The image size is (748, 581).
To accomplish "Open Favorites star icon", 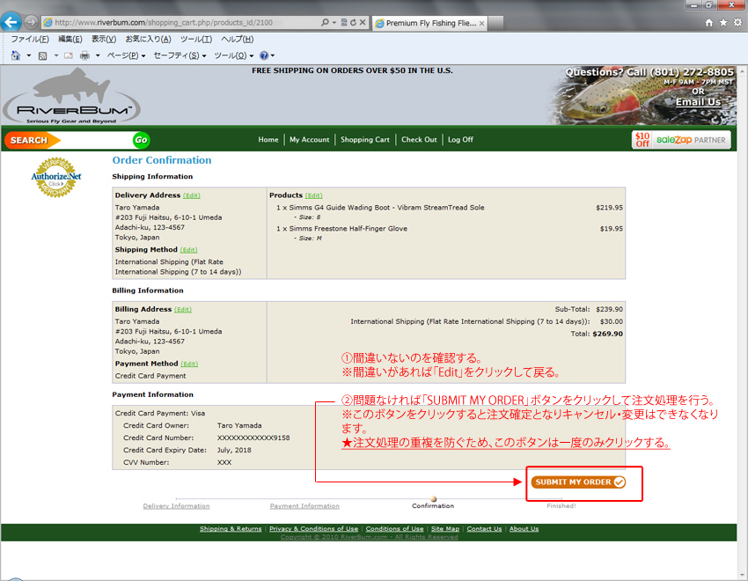I will tap(723, 22).
